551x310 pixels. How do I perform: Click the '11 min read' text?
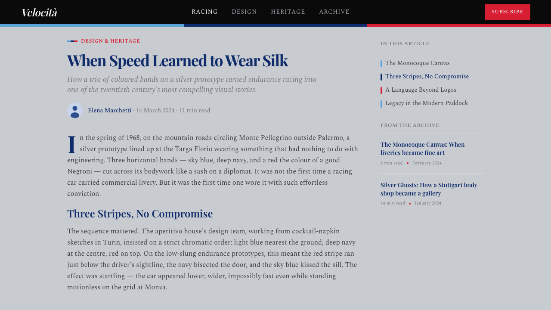(x=195, y=111)
